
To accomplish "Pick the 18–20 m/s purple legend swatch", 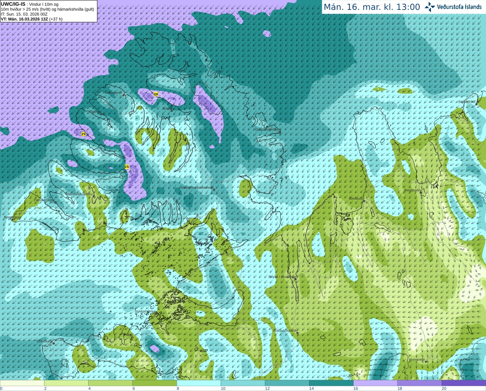I will (420, 383).
